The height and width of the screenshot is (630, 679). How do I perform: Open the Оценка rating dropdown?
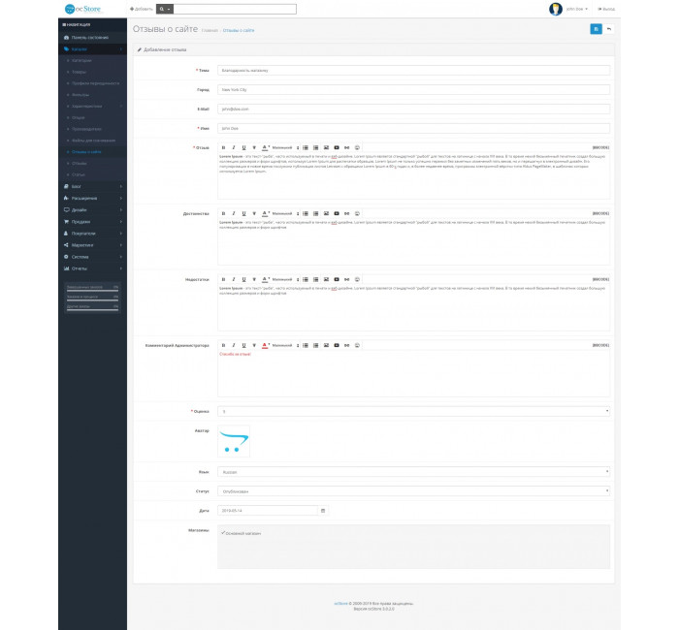tap(413, 412)
